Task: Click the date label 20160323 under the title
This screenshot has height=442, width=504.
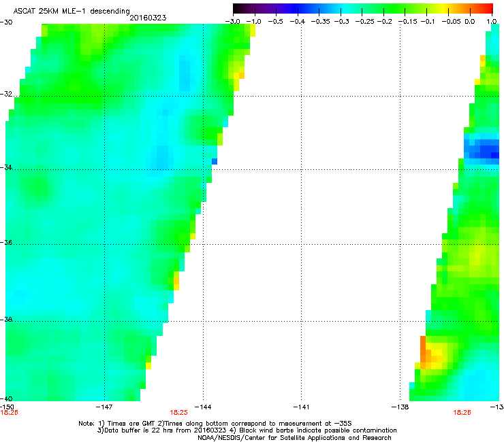Action: click(x=148, y=18)
